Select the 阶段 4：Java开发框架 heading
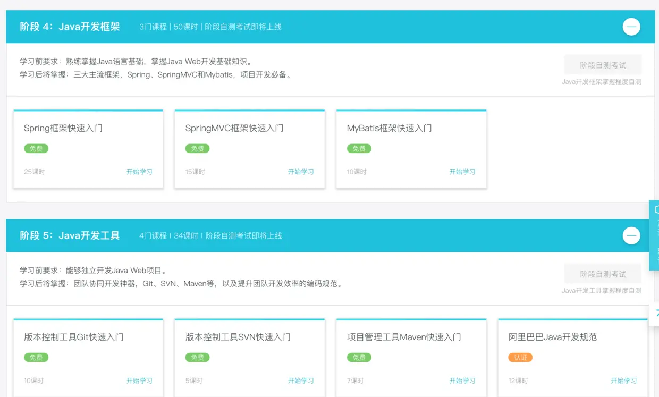The image size is (659, 397). click(70, 27)
